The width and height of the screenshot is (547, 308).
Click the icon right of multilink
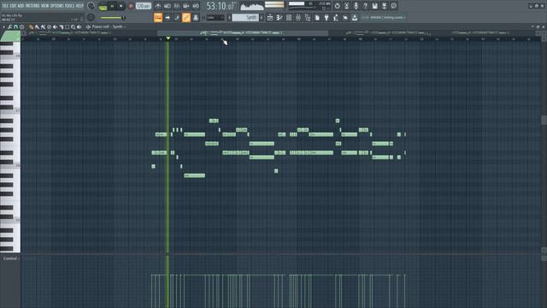pyautogui.click(x=196, y=17)
